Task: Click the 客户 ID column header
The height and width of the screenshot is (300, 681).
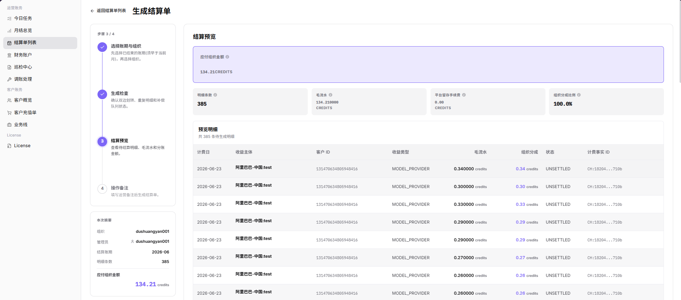Action: point(323,152)
